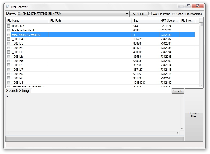Select the file name f_0081d0
Viewport: 210px width, 154px height.
[x=17, y=52]
